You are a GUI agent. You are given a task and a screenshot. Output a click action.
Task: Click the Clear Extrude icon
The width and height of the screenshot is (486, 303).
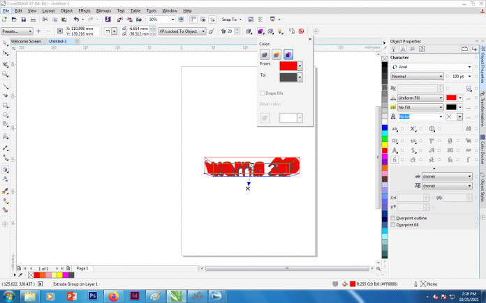pos(301,31)
